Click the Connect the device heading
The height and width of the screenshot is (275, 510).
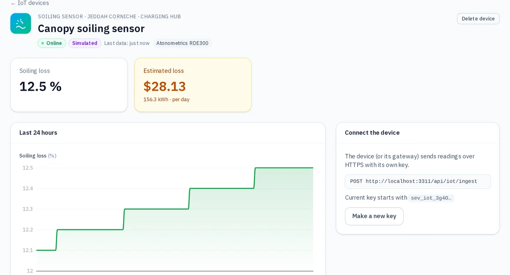click(372, 133)
